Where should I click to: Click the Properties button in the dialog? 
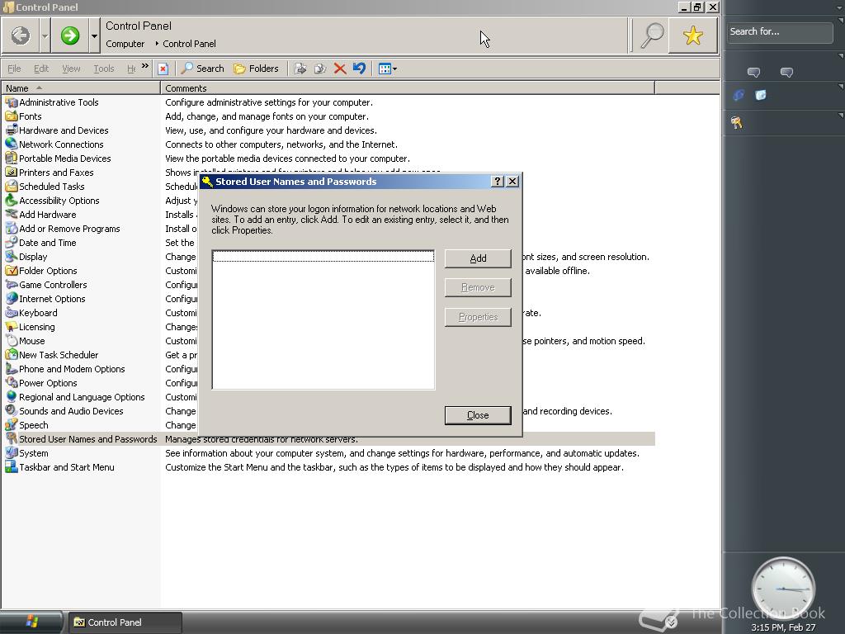point(478,316)
